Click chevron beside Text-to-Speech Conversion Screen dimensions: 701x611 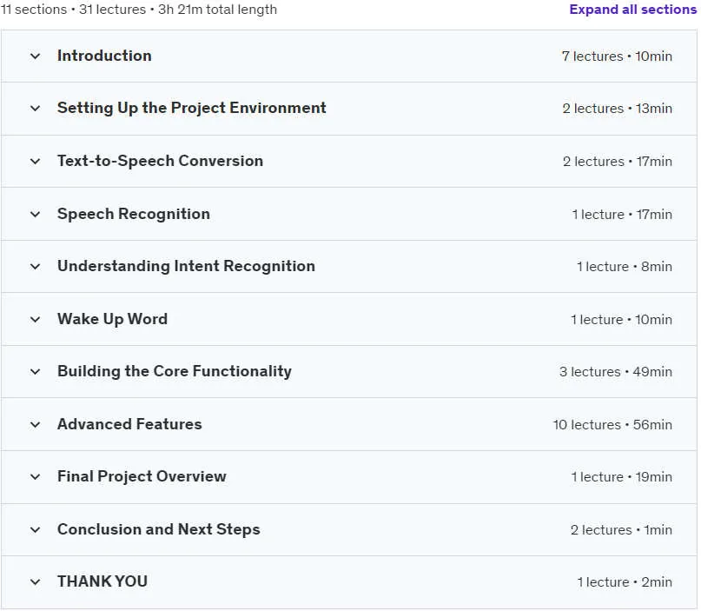pyautogui.click(x=35, y=162)
